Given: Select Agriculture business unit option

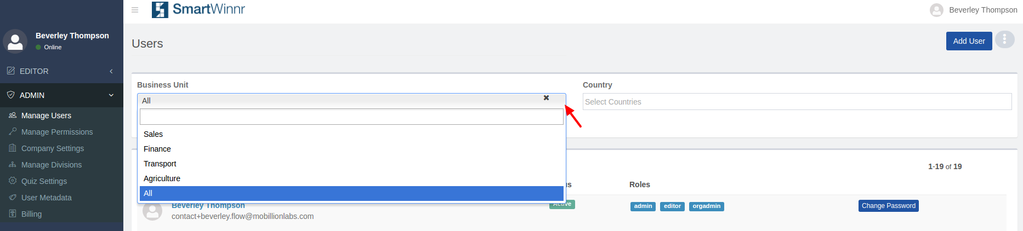Looking at the screenshot, I should [162, 178].
